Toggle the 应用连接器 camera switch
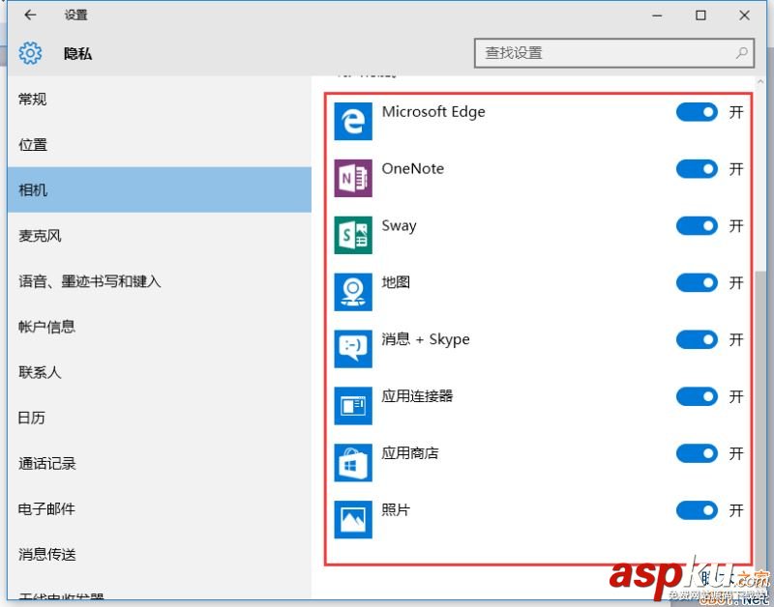 click(x=697, y=396)
